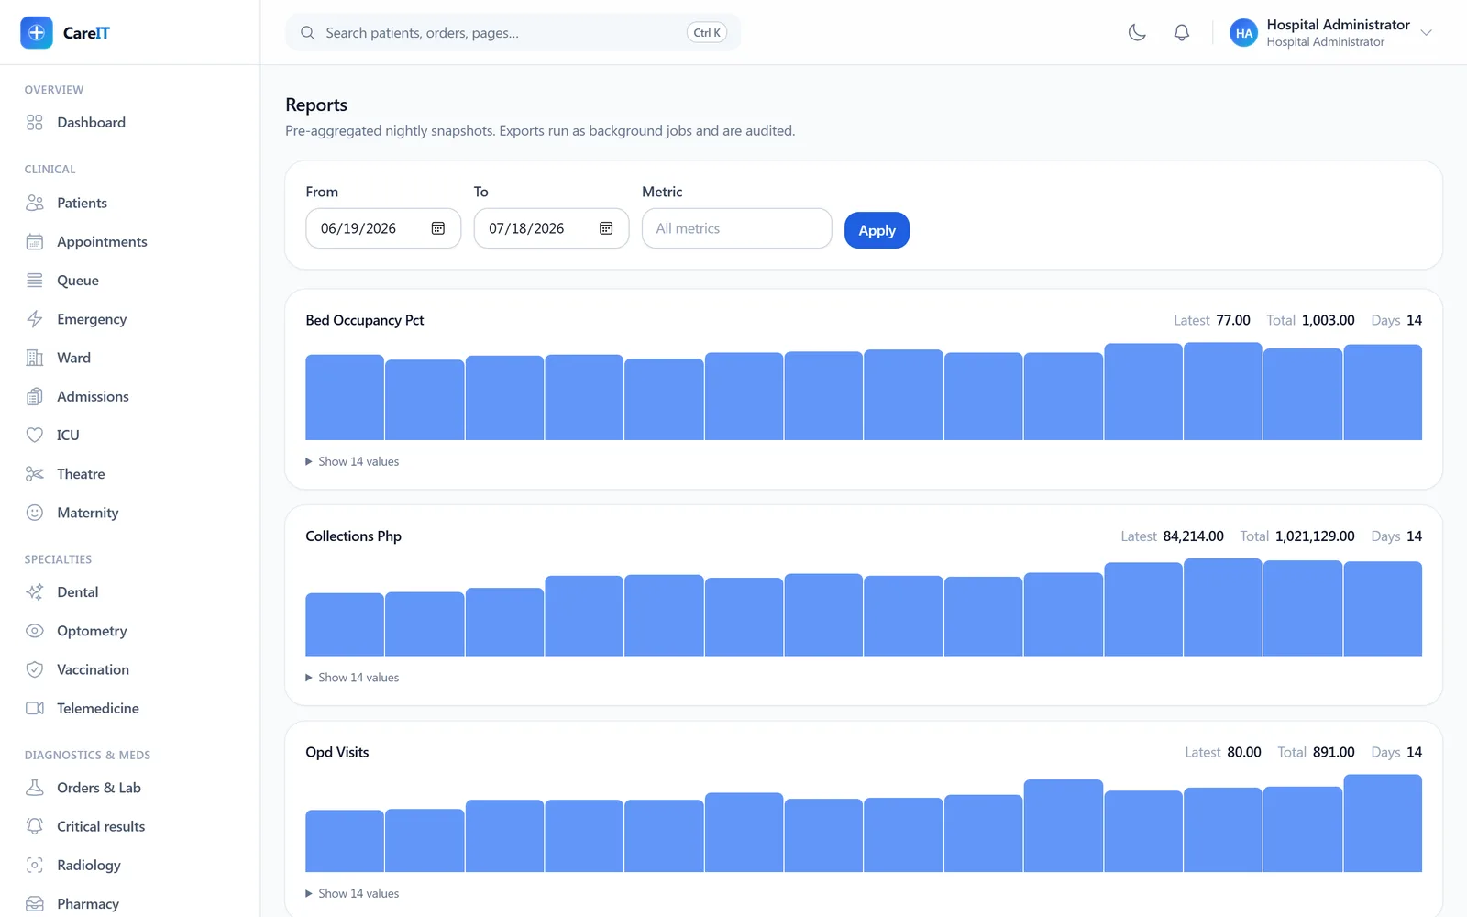Click Collections total value 1,021,129.00
Image resolution: width=1467 pixels, height=917 pixels.
(1315, 536)
